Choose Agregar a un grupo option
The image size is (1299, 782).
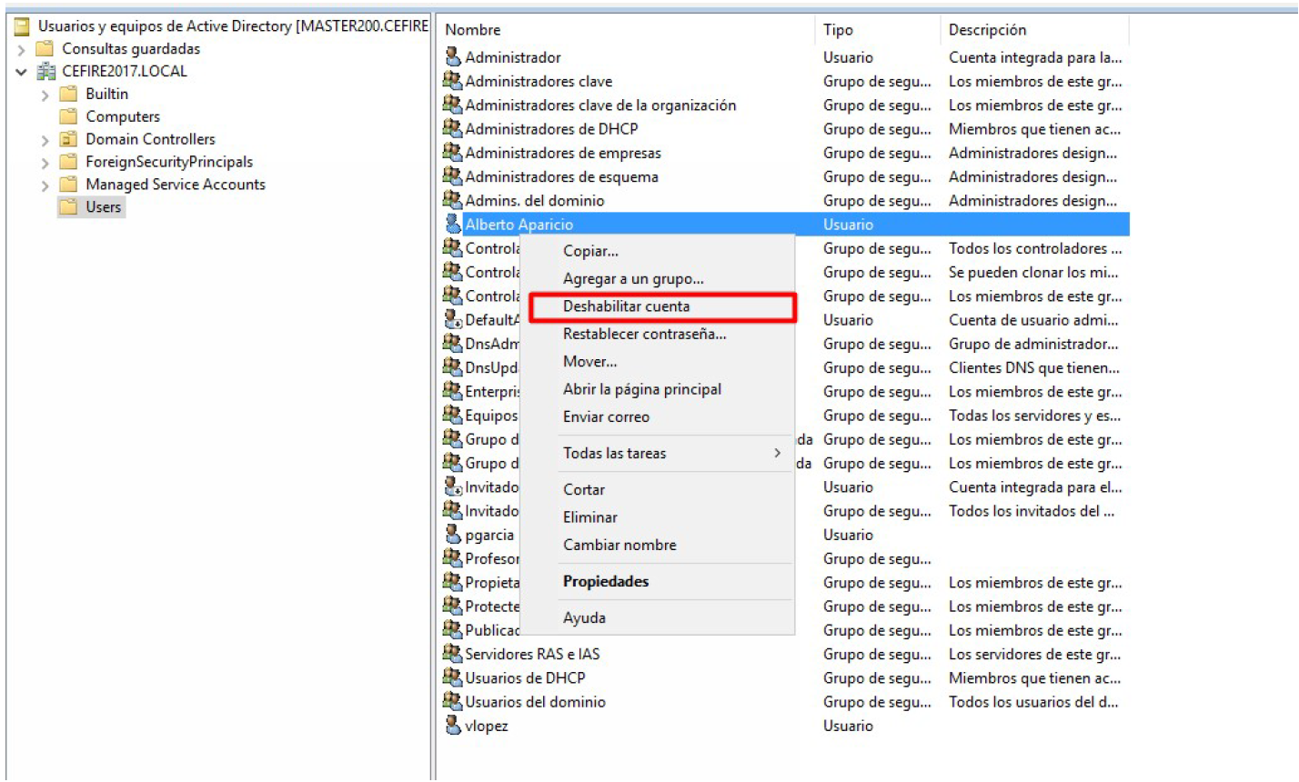pyautogui.click(x=633, y=279)
